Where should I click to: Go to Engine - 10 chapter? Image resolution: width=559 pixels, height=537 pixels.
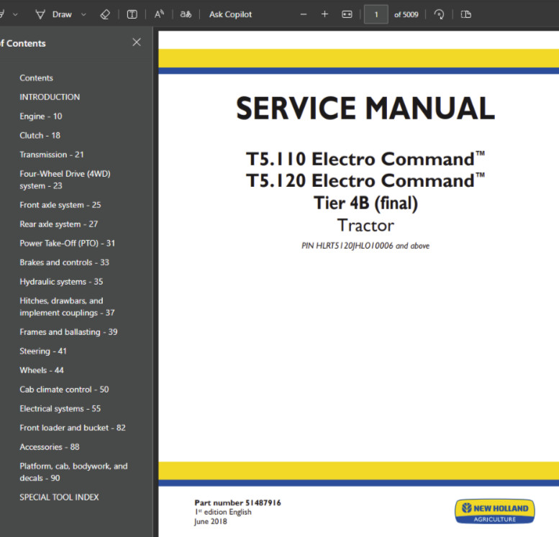tap(40, 116)
